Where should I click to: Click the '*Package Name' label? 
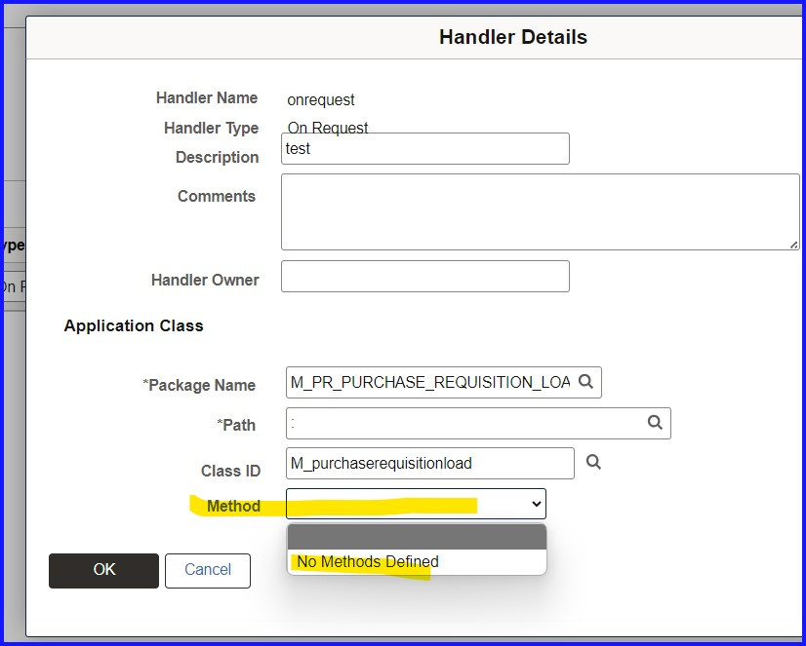pos(199,385)
